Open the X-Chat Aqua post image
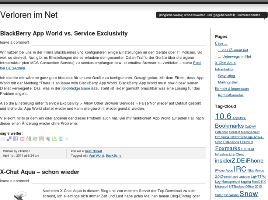 (x=20, y=195)
